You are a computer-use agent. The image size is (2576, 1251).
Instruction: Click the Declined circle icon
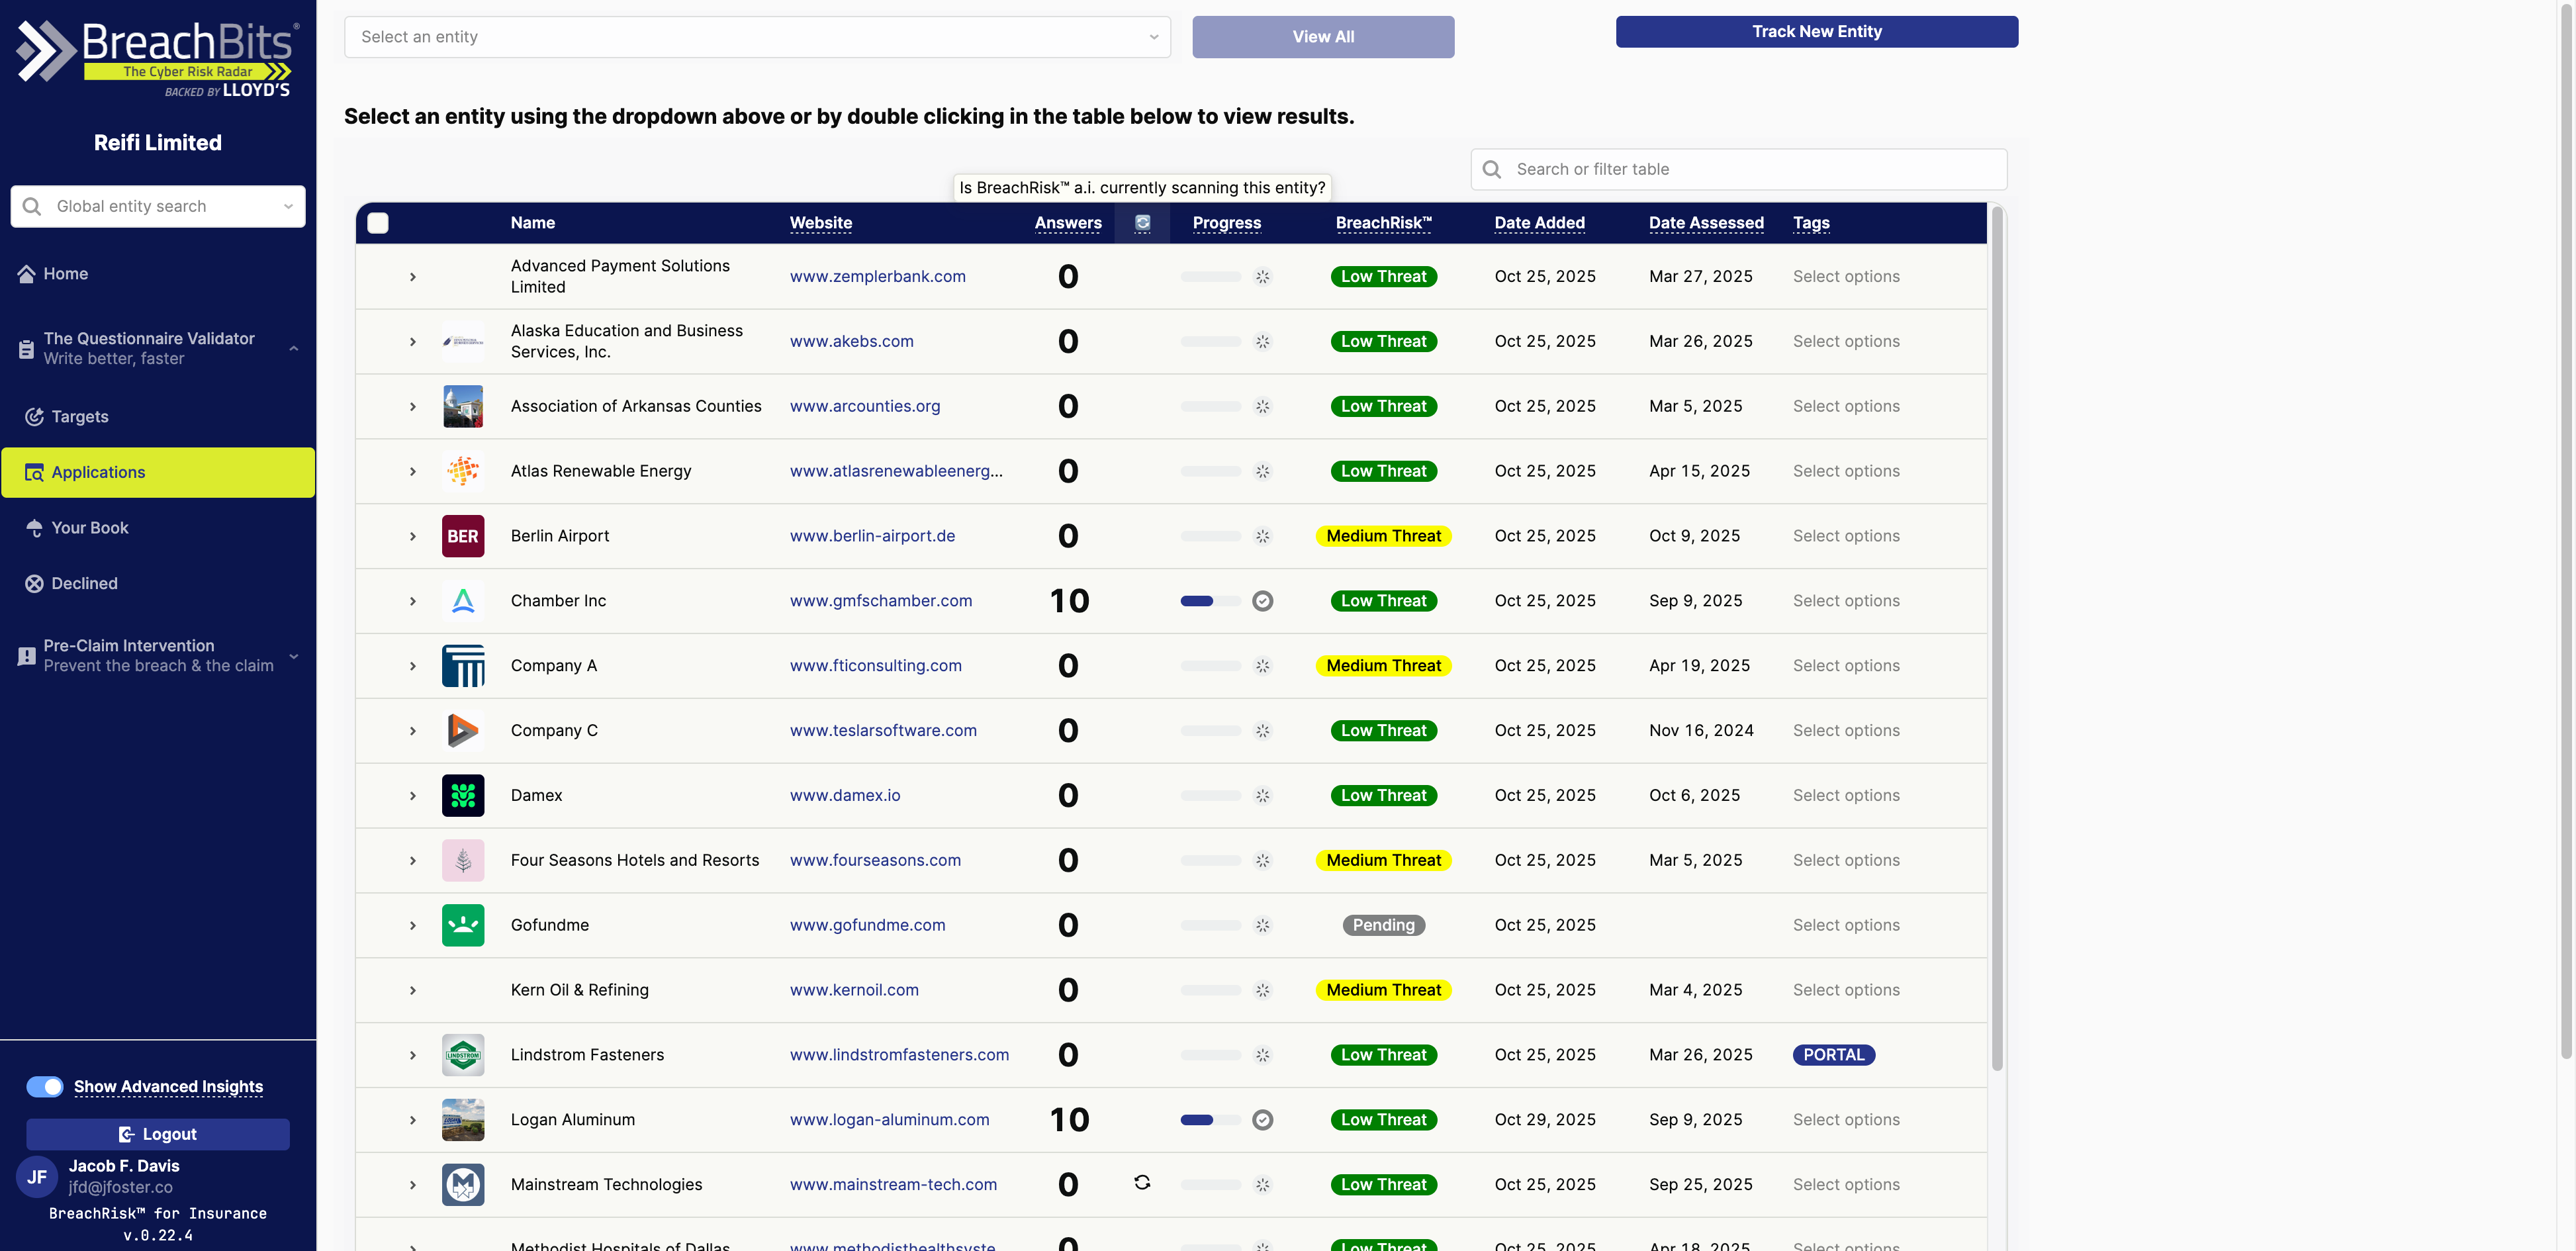point(34,583)
